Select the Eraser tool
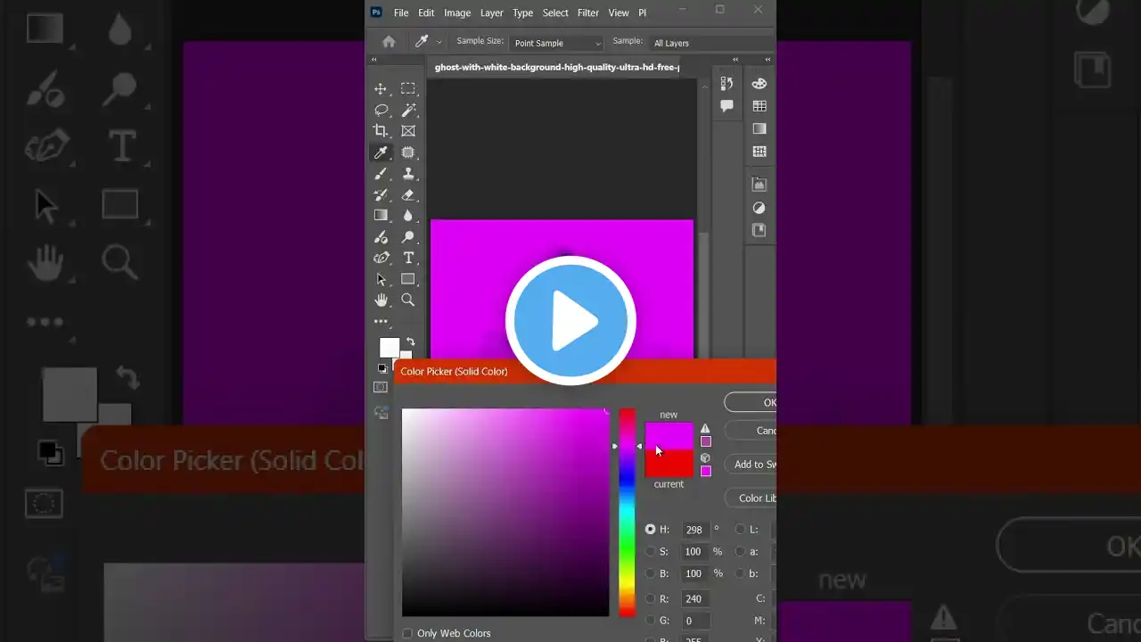This screenshot has width=1141, height=642. (408, 194)
